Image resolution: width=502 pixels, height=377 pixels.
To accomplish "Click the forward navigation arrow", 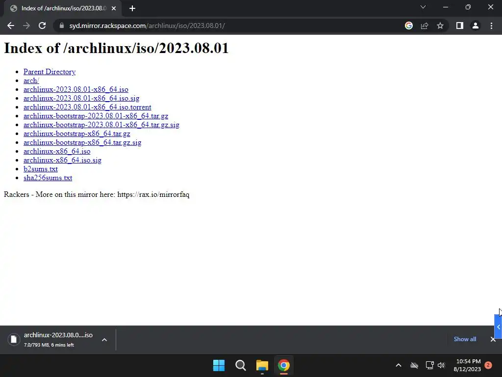I will pyautogui.click(x=26, y=26).
